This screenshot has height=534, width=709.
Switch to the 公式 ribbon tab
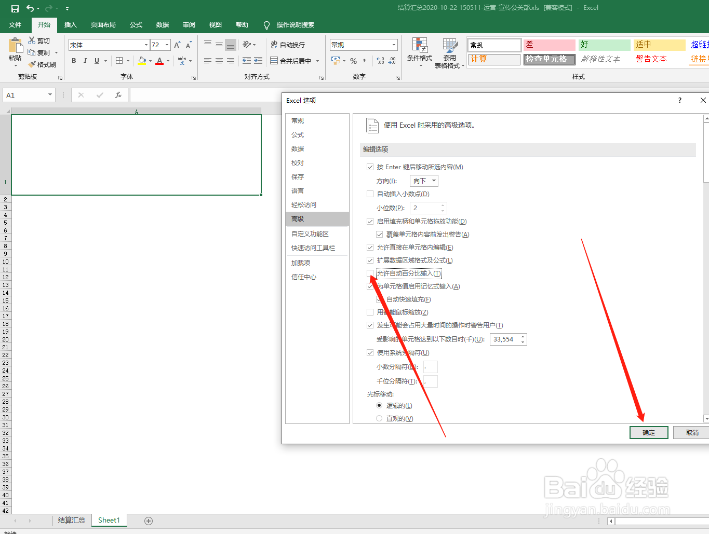click(x=136, y=25)
